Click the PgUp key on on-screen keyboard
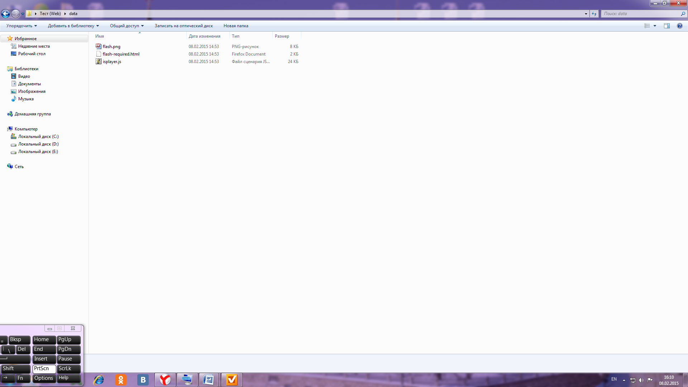The height and width of the screenshot is (387, 688). 69,340
